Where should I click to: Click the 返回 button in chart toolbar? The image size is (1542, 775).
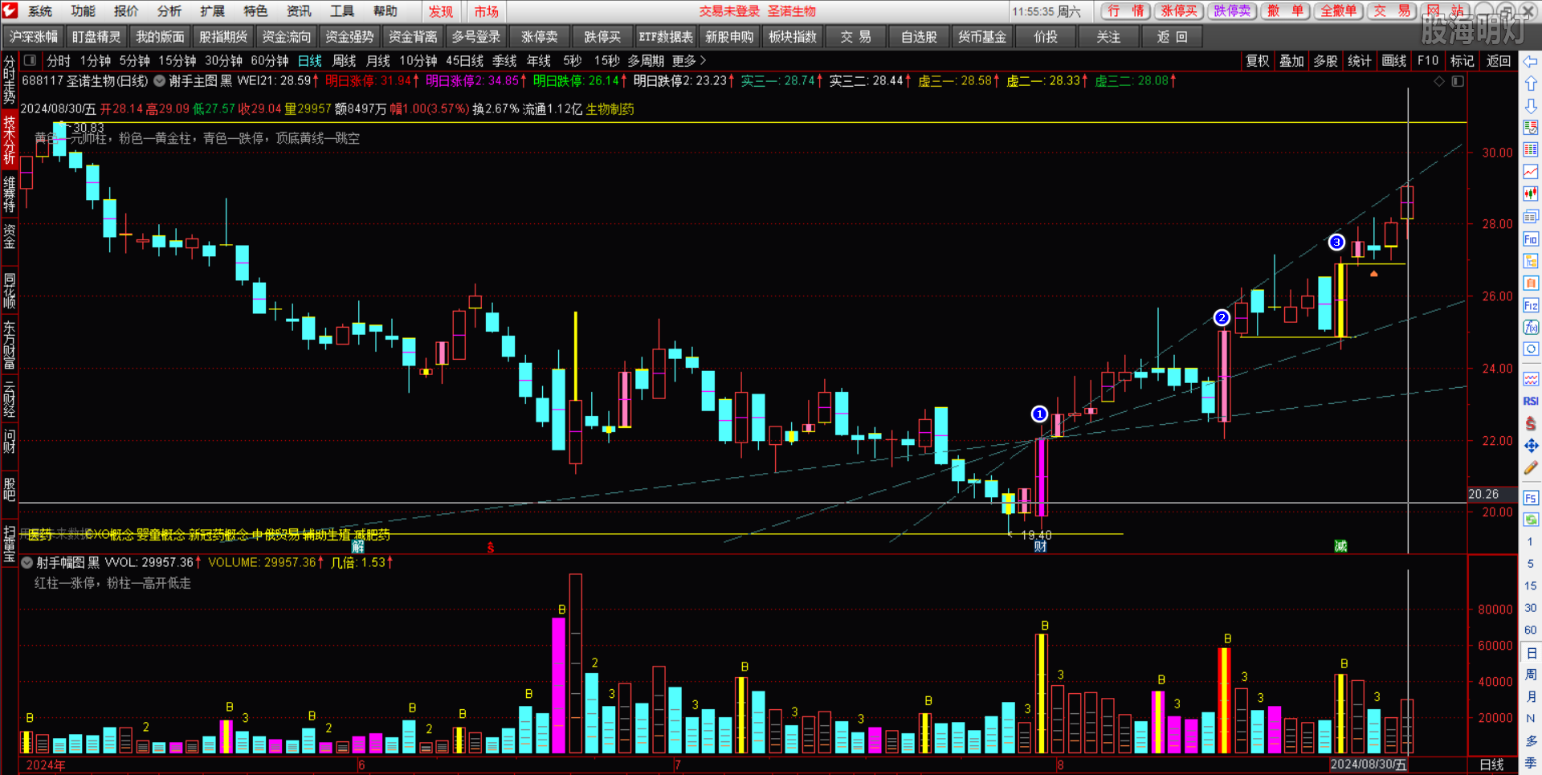(1499, 60)
